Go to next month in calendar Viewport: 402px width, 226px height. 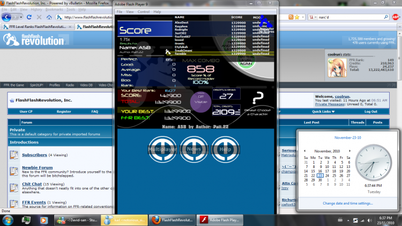point(349,151)
